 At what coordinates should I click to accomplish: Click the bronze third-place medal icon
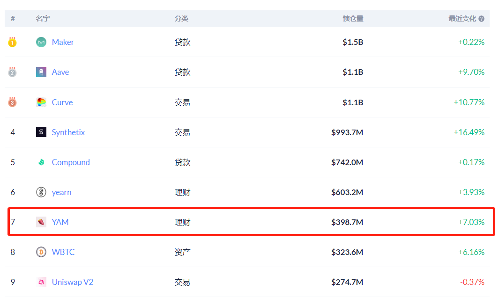[x=12, y=102]
